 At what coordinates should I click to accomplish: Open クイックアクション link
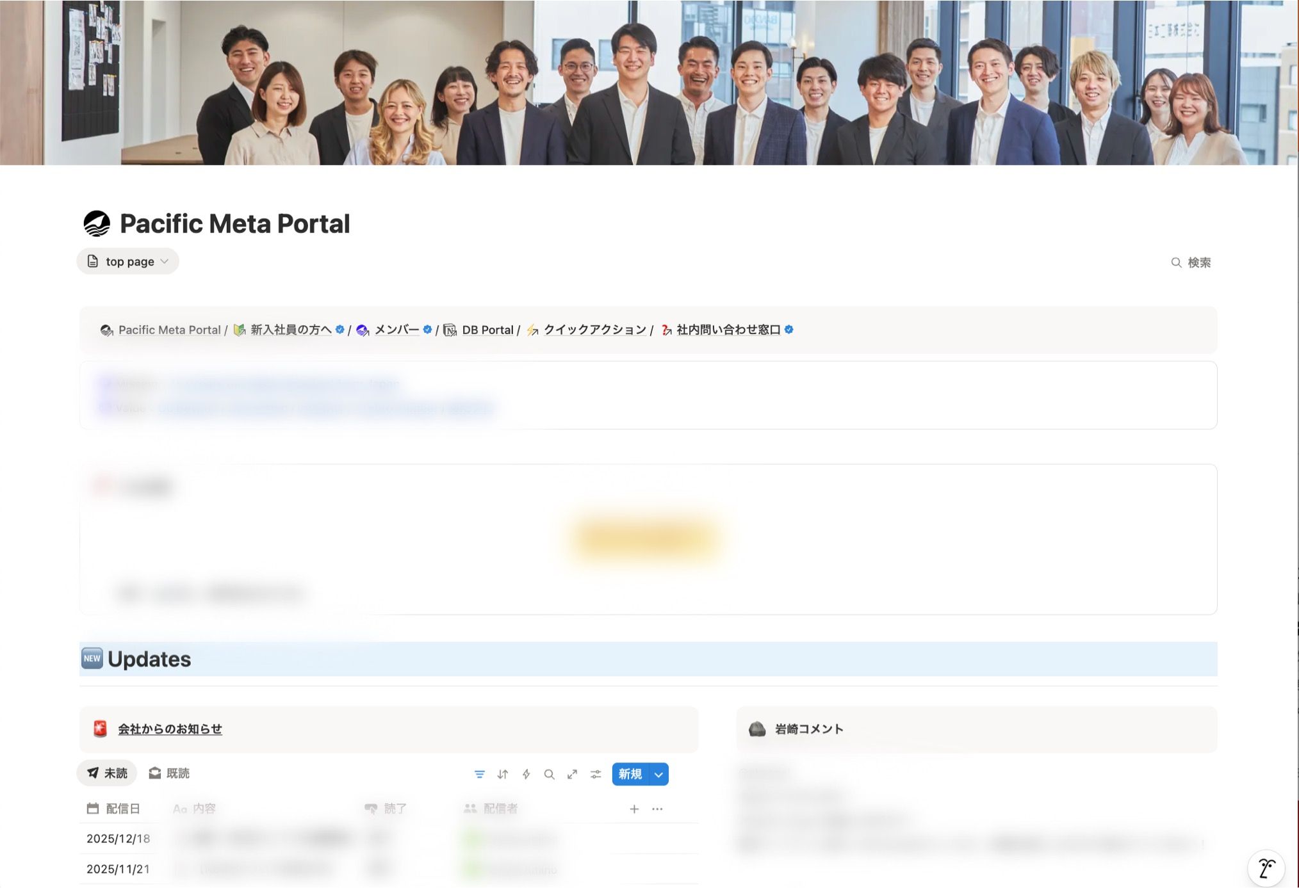[x=594, y=330]
